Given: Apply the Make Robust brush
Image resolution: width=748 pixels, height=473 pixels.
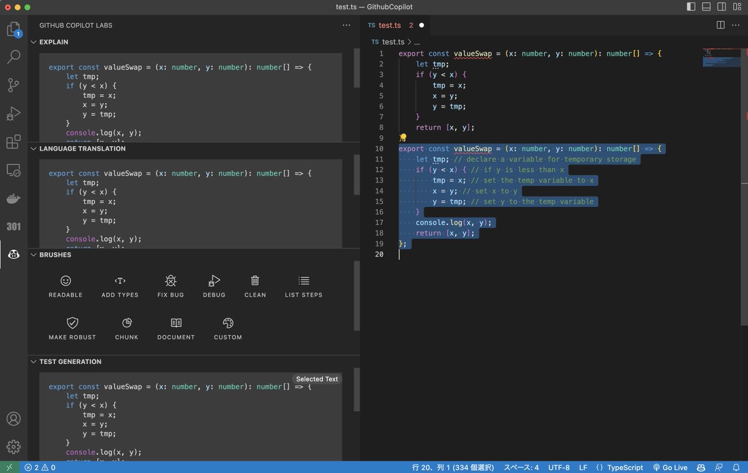Looking at the screenshot, I should point(72,328).
